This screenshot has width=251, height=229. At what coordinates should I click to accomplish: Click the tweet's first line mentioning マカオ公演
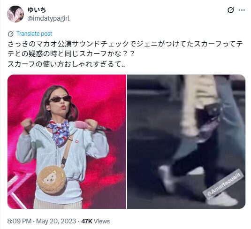[x=125, y=44]
